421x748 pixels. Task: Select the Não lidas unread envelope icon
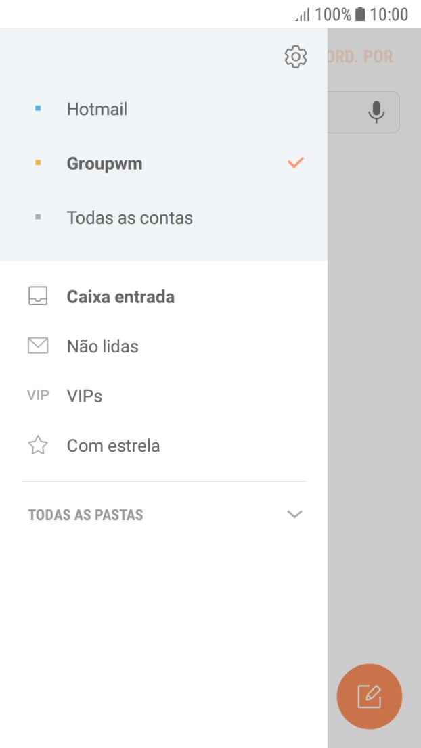coord(37,346)
